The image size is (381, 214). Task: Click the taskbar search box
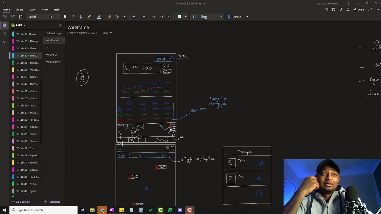(43, 210)
